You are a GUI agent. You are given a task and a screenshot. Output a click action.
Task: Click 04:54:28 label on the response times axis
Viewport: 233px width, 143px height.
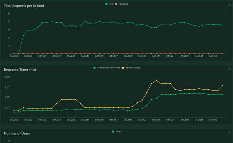click(185, 120)
